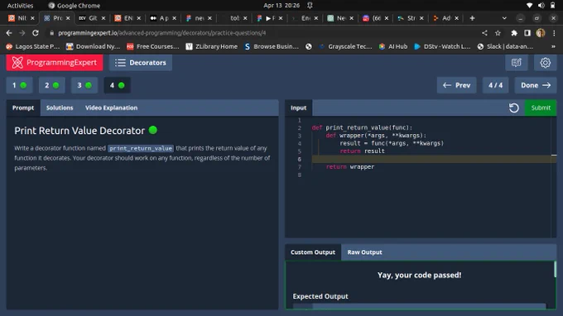Open a new browser tab
The image size is (563, 316).
[472, 18]
